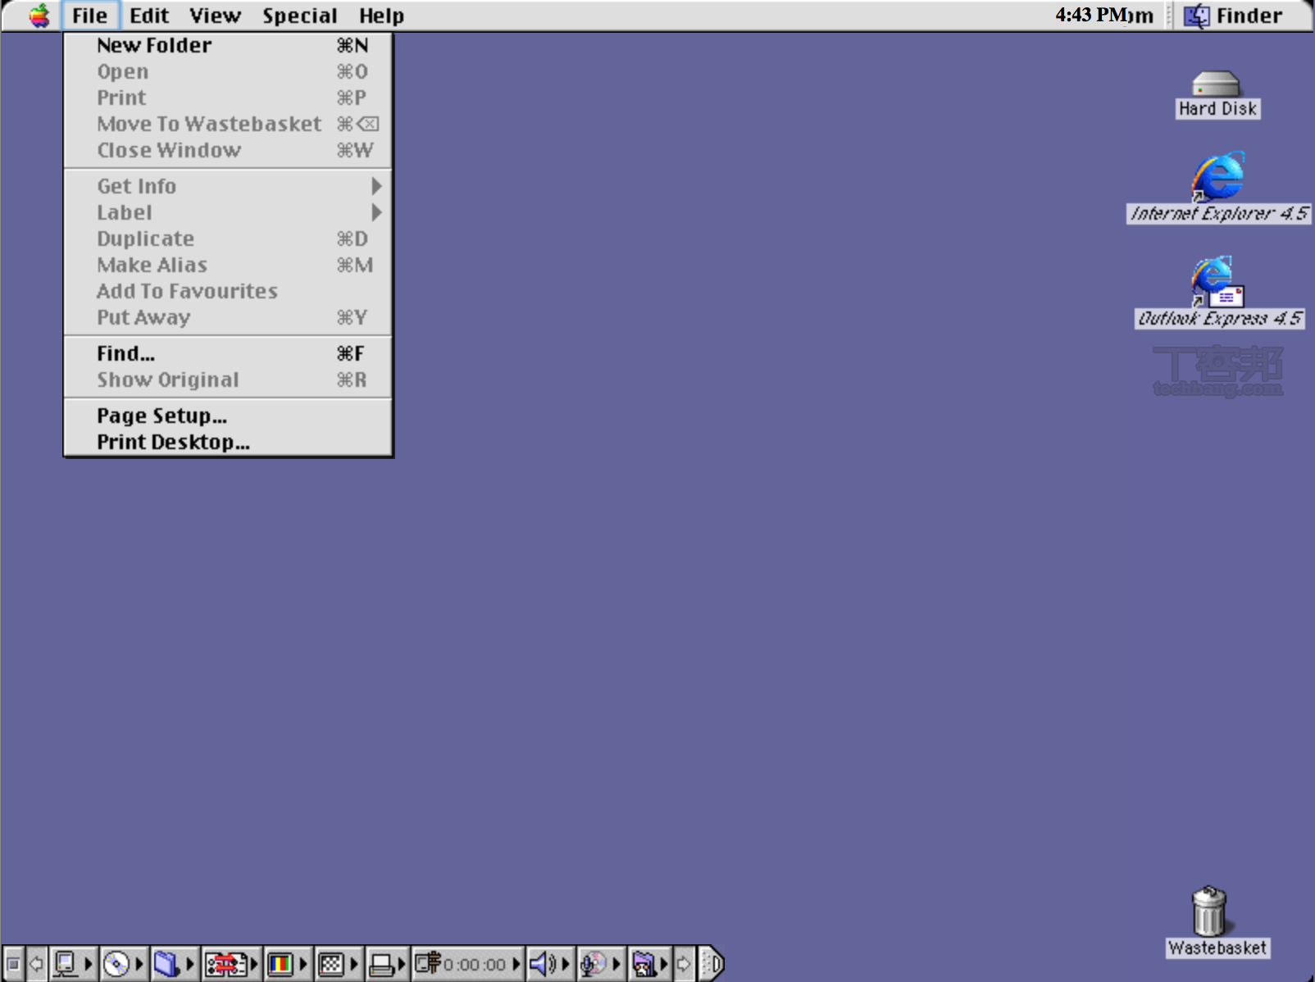The height and width of the screenshot is (982, 1315).
Task: Click the CD disc icon in Control Strip
Action: coord(116,964)
